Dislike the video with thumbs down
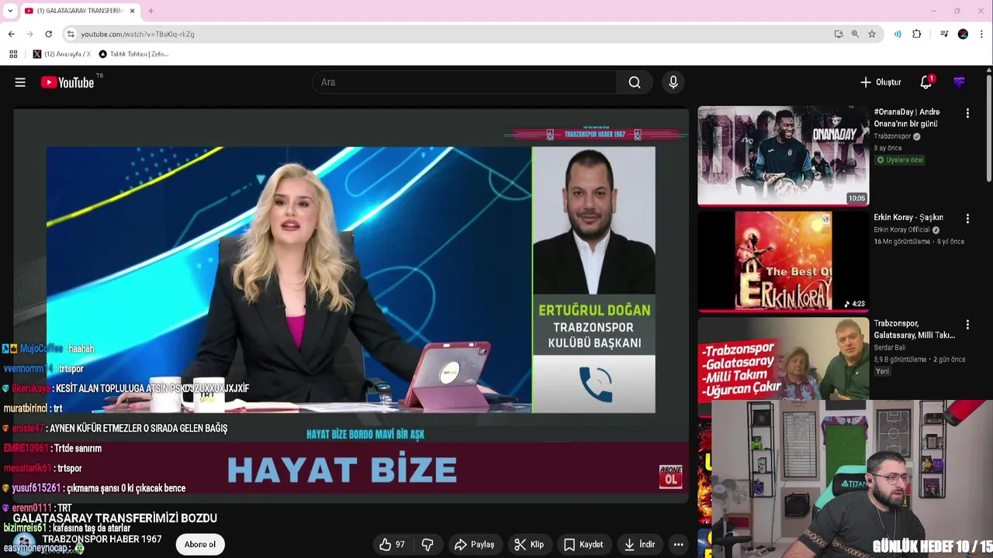This screenshot has width=993, height=558. click(x=427, y=545)
